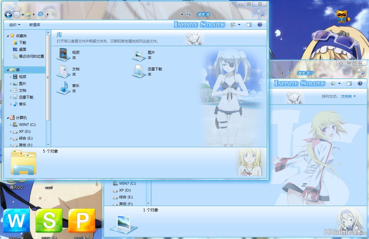Click the 库 breadcrumb in the address bar
Screen dimensions: 369x239
(x=40, y=14)
